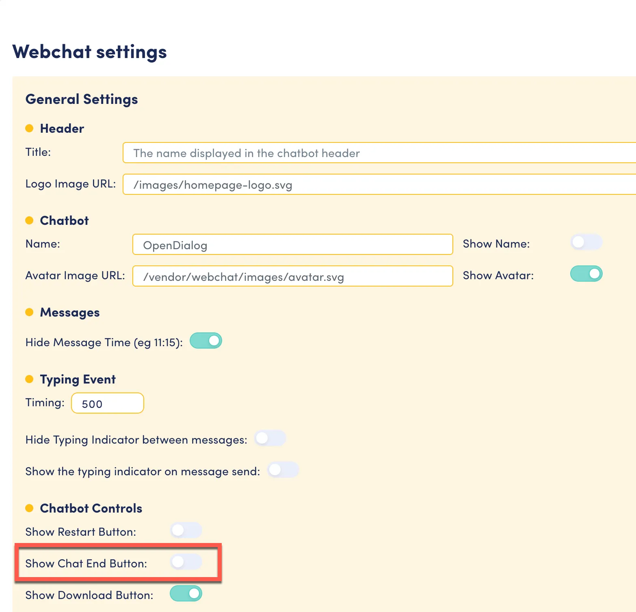The width and height of the screenshot is (636, 612).
Task: Disable the Show Avatar toggle
Action: 586,274
